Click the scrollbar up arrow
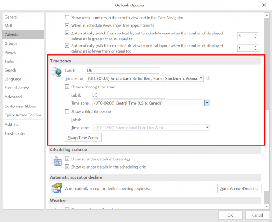The width and height of the screenshot is (272, 222). pos(267,15)
